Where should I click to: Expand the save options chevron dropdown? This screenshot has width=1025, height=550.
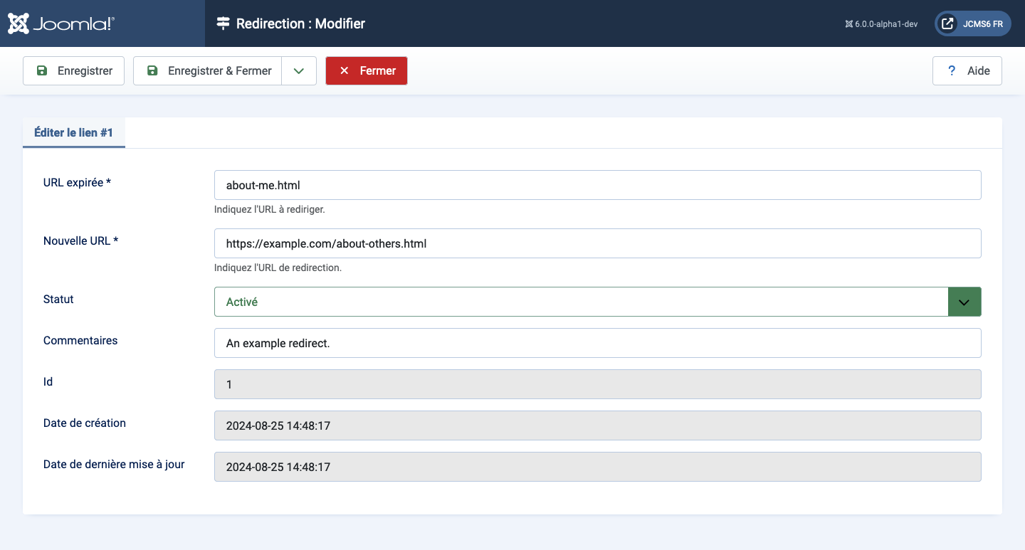point(299,70)
